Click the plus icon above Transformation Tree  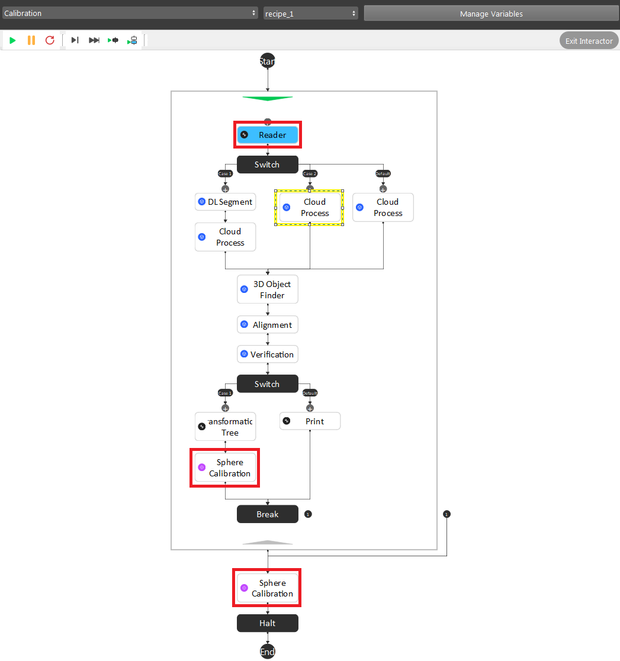[225, 408]
